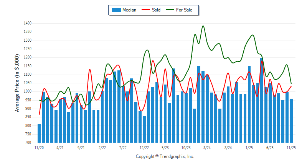The height and width of the screenshot is (166, 307).
Task: Toggle the Median legend label
Action: tap(129, 10)
